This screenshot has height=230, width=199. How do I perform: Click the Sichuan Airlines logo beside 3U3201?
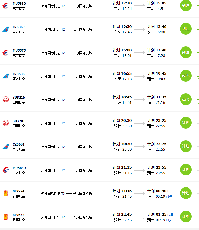(6, 123)
